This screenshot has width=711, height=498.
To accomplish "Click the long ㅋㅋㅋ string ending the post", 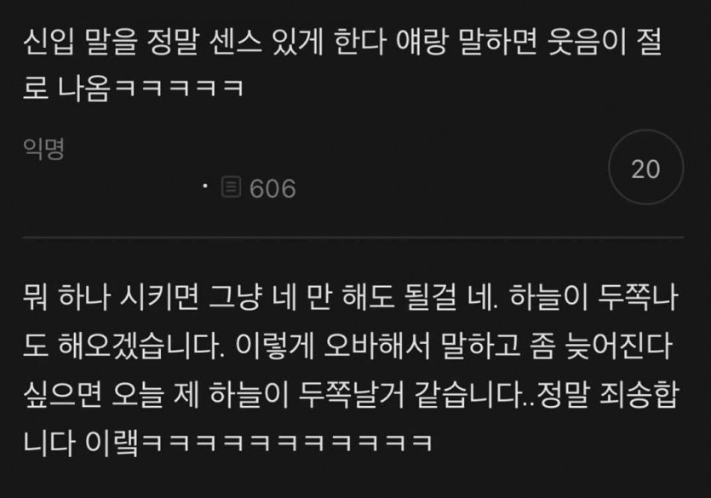I will coord(287,443).
